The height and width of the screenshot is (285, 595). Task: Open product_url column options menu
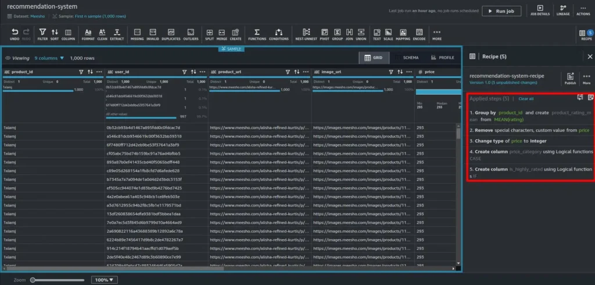[306, 72]
